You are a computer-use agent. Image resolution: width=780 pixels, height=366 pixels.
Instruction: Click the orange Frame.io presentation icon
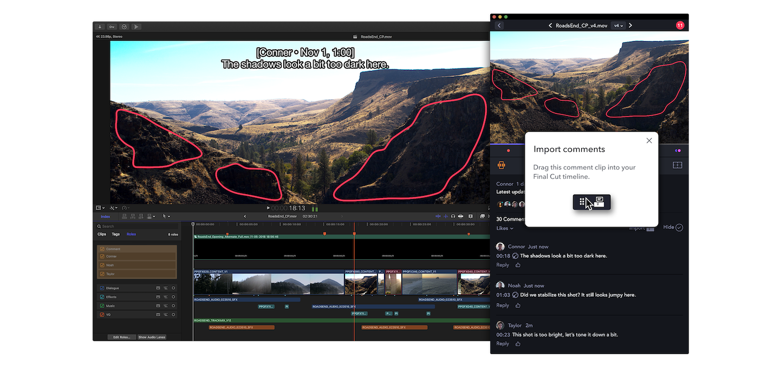pos(501,165)
